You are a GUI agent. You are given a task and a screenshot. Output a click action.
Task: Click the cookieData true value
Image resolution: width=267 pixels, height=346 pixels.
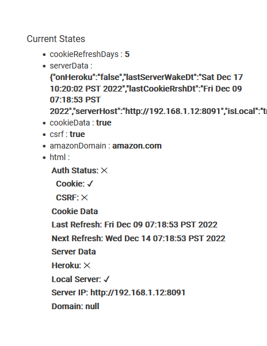104,123
